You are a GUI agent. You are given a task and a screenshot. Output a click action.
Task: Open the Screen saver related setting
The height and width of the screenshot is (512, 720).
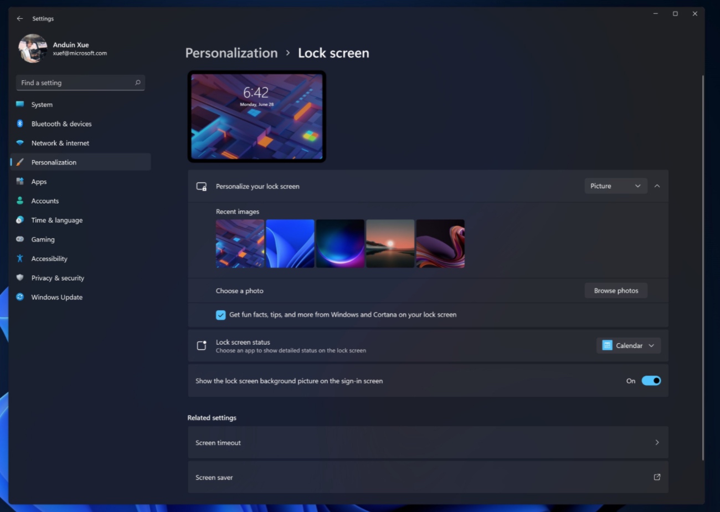point(428,477)
